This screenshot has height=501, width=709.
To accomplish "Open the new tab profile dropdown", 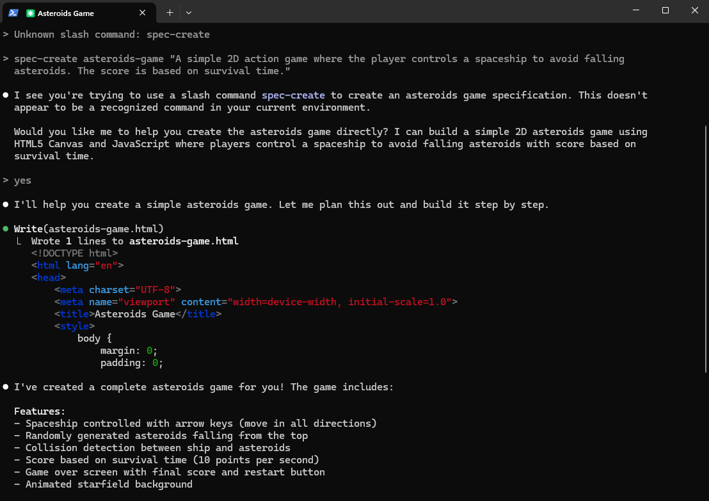I will point(189,13).
